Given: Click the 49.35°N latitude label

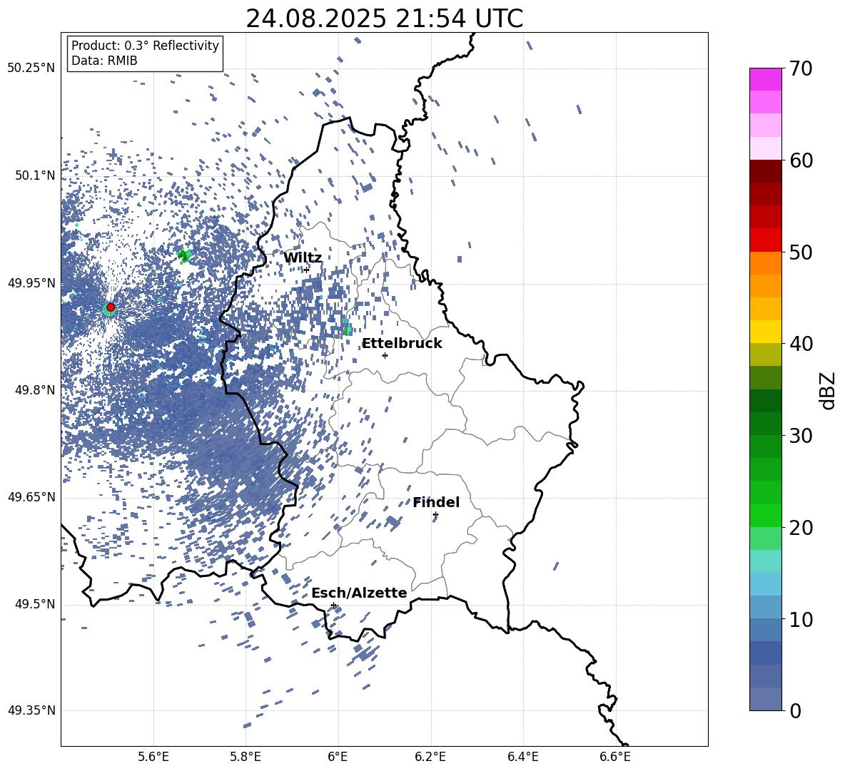Looking at the screenshot, I should coord(31,710).
